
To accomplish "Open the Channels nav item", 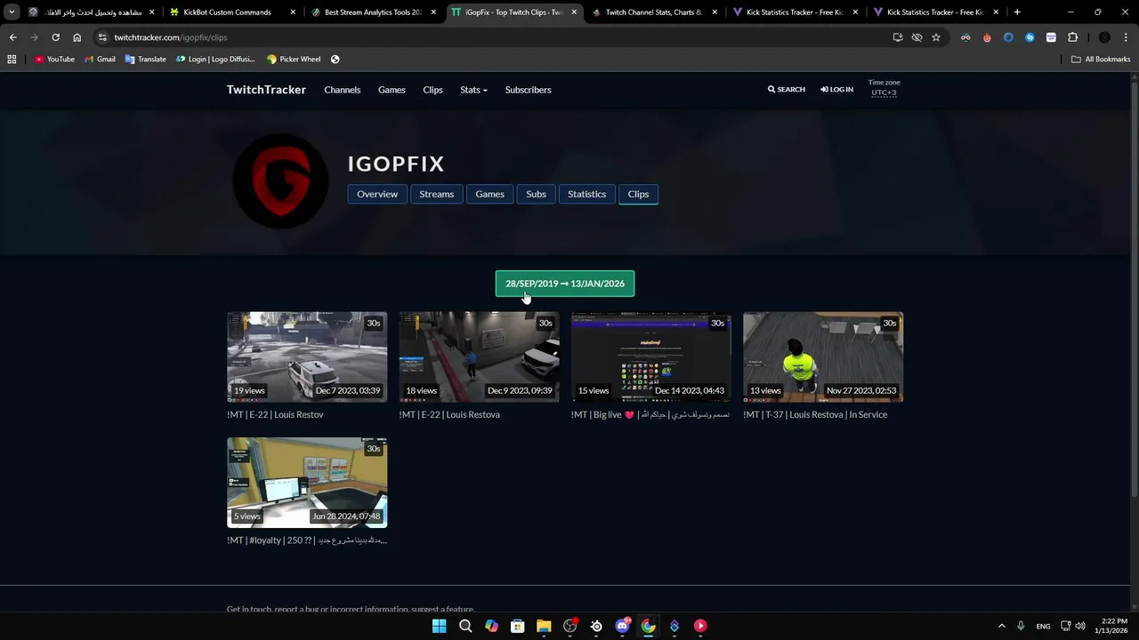I will point(343,90).
